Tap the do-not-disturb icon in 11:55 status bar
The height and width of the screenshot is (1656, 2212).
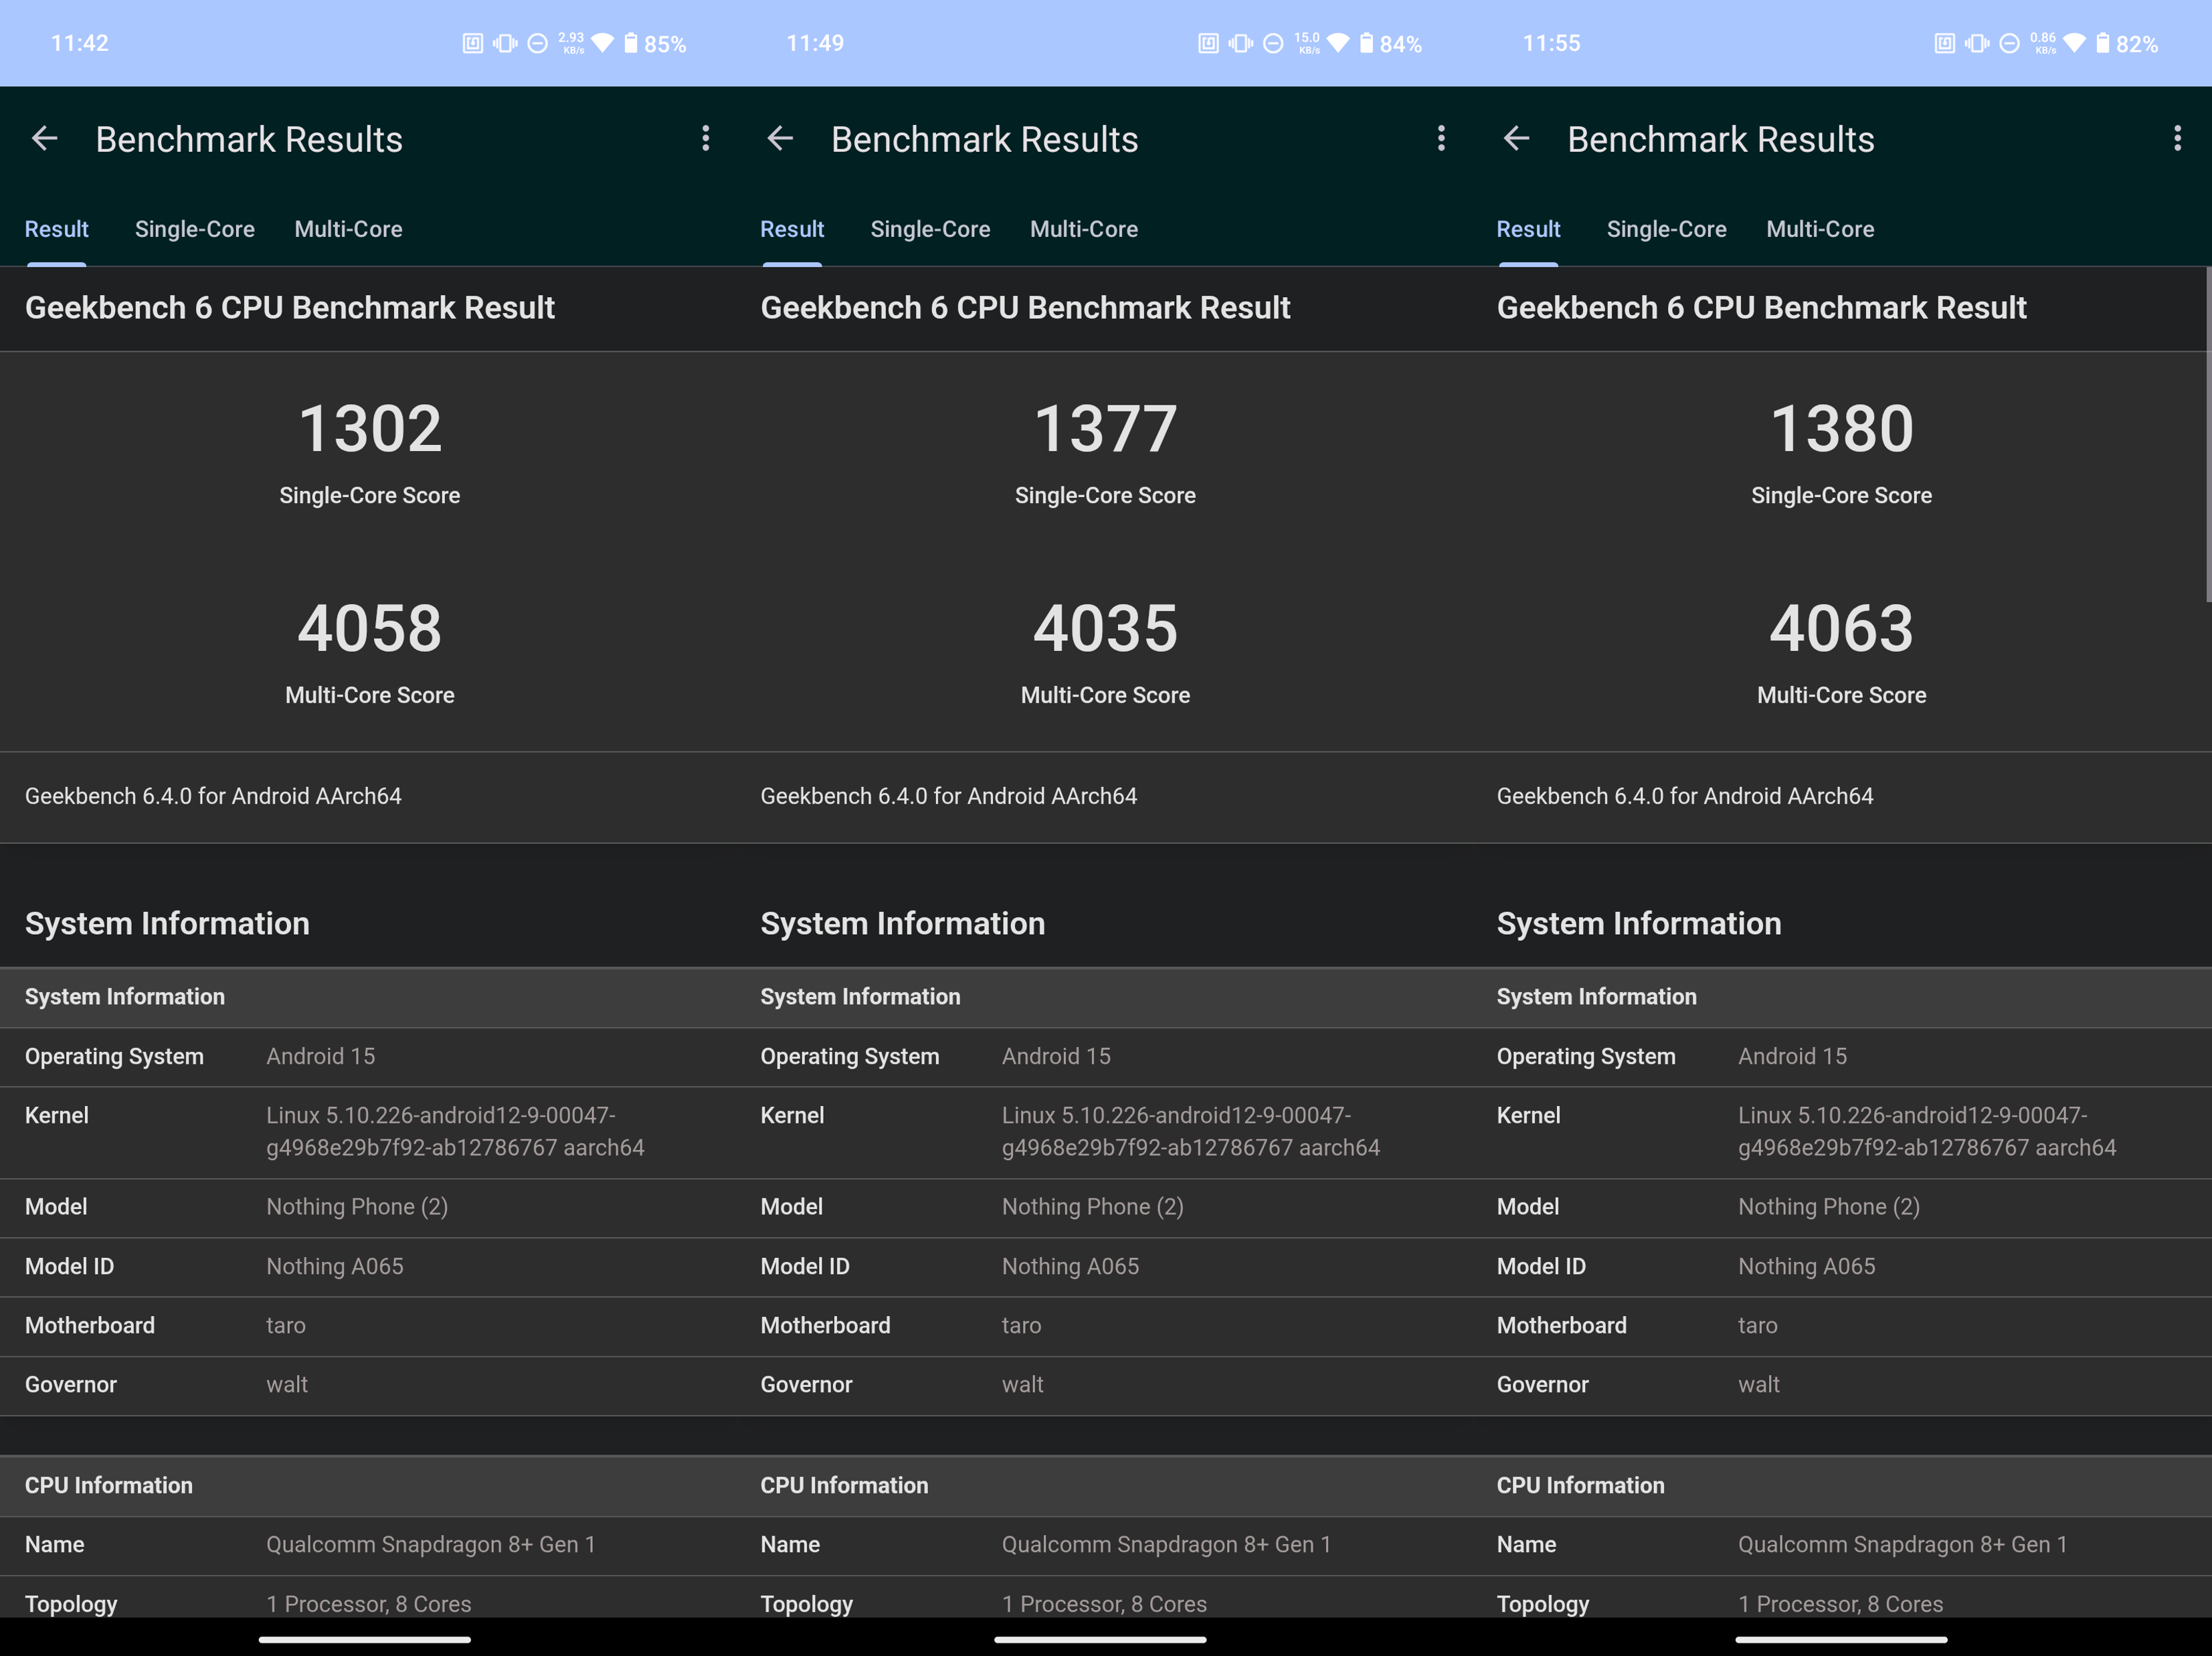tap(2009, 43)
